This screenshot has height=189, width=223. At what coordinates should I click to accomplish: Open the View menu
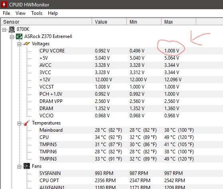click(x=20, y=13)
